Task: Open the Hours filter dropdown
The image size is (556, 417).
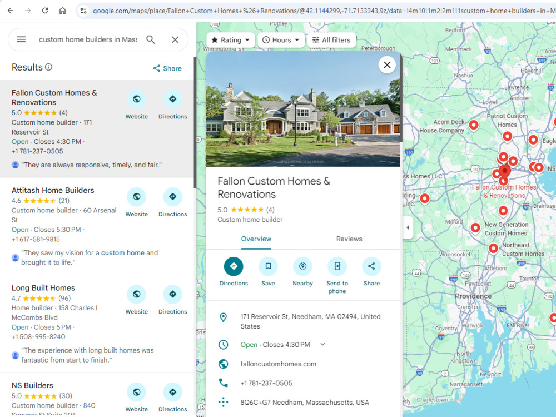Action: tap(281, 40)
